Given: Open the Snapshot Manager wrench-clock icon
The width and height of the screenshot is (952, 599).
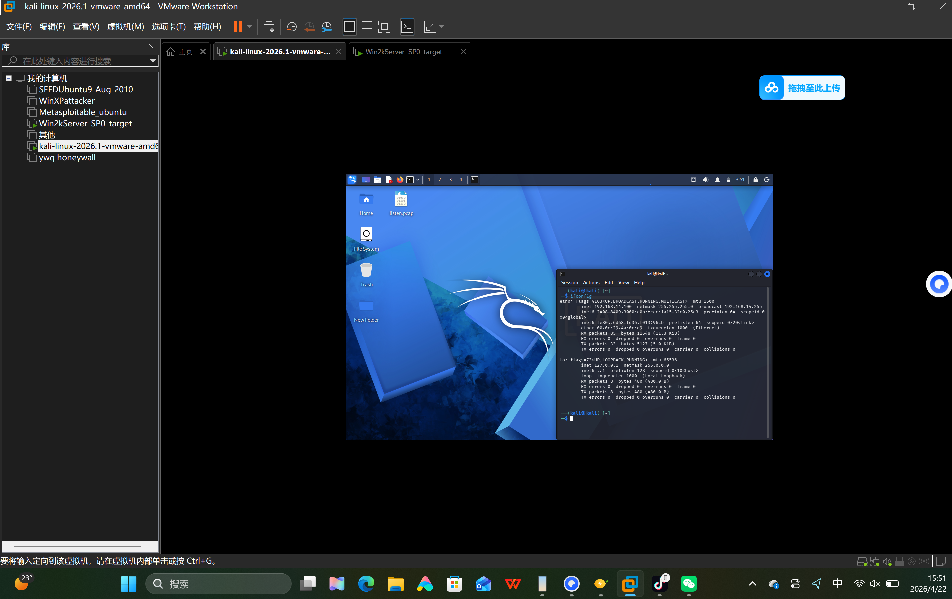Looking at the screenshot, I should coord(327,27).
